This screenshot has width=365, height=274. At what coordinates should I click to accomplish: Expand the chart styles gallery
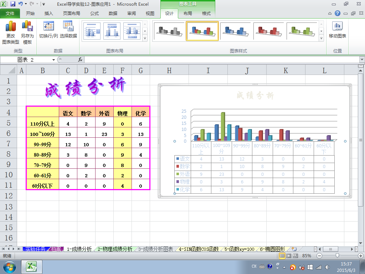click(x=321, y=39)
